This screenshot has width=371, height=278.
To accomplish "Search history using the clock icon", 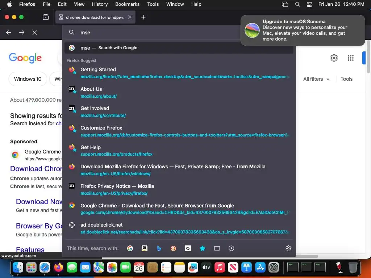I will coord(232,248).
